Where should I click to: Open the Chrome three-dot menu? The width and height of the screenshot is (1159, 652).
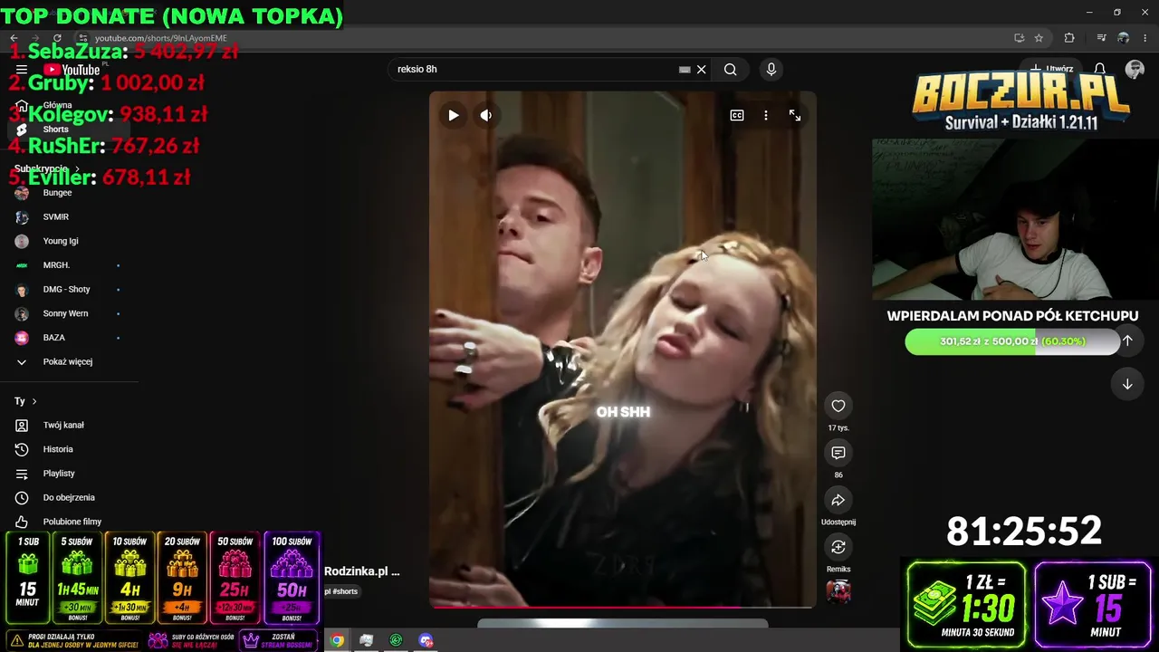tap(1145, 38)
